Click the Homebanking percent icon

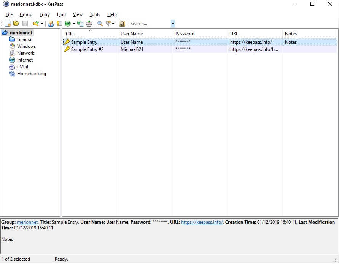click(x=12, y=74)
